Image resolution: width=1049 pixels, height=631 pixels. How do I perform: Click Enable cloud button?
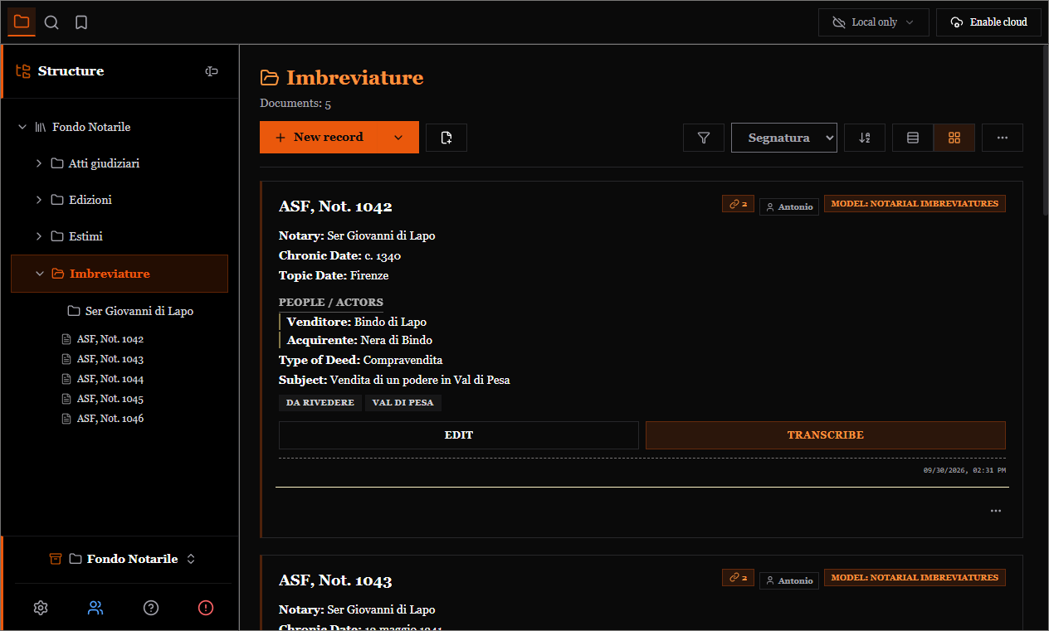click(989, 22)
